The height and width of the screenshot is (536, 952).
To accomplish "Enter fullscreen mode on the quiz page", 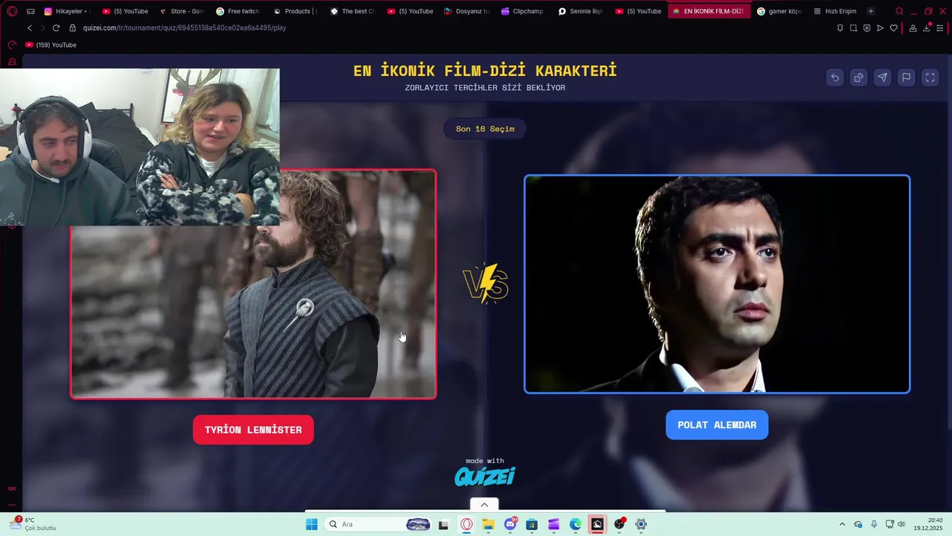I will point(930,77).
